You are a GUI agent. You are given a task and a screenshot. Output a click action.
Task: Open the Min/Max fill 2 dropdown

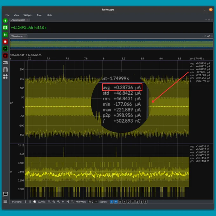click(93, 202)
